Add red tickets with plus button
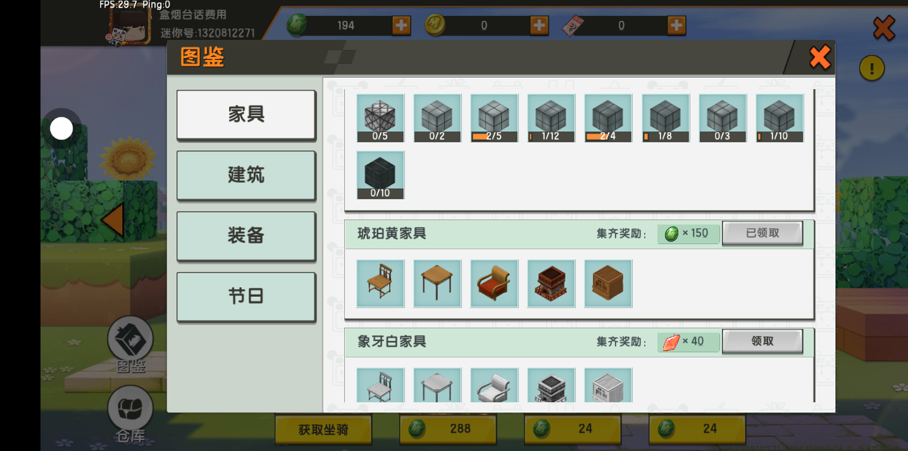Screen dimensions: 908x451 click(x=676, y=25)
